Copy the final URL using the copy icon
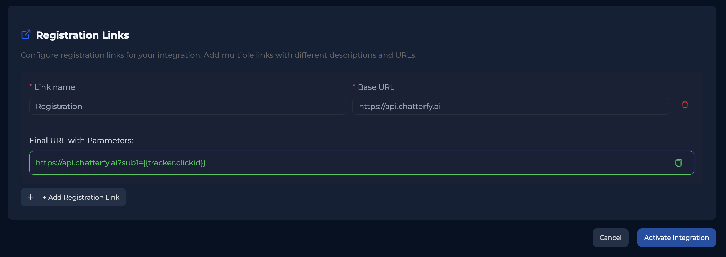Viewport: 726px width, 257px height. pos(678,163)
